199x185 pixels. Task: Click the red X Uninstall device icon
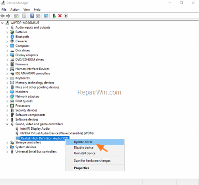60,16
